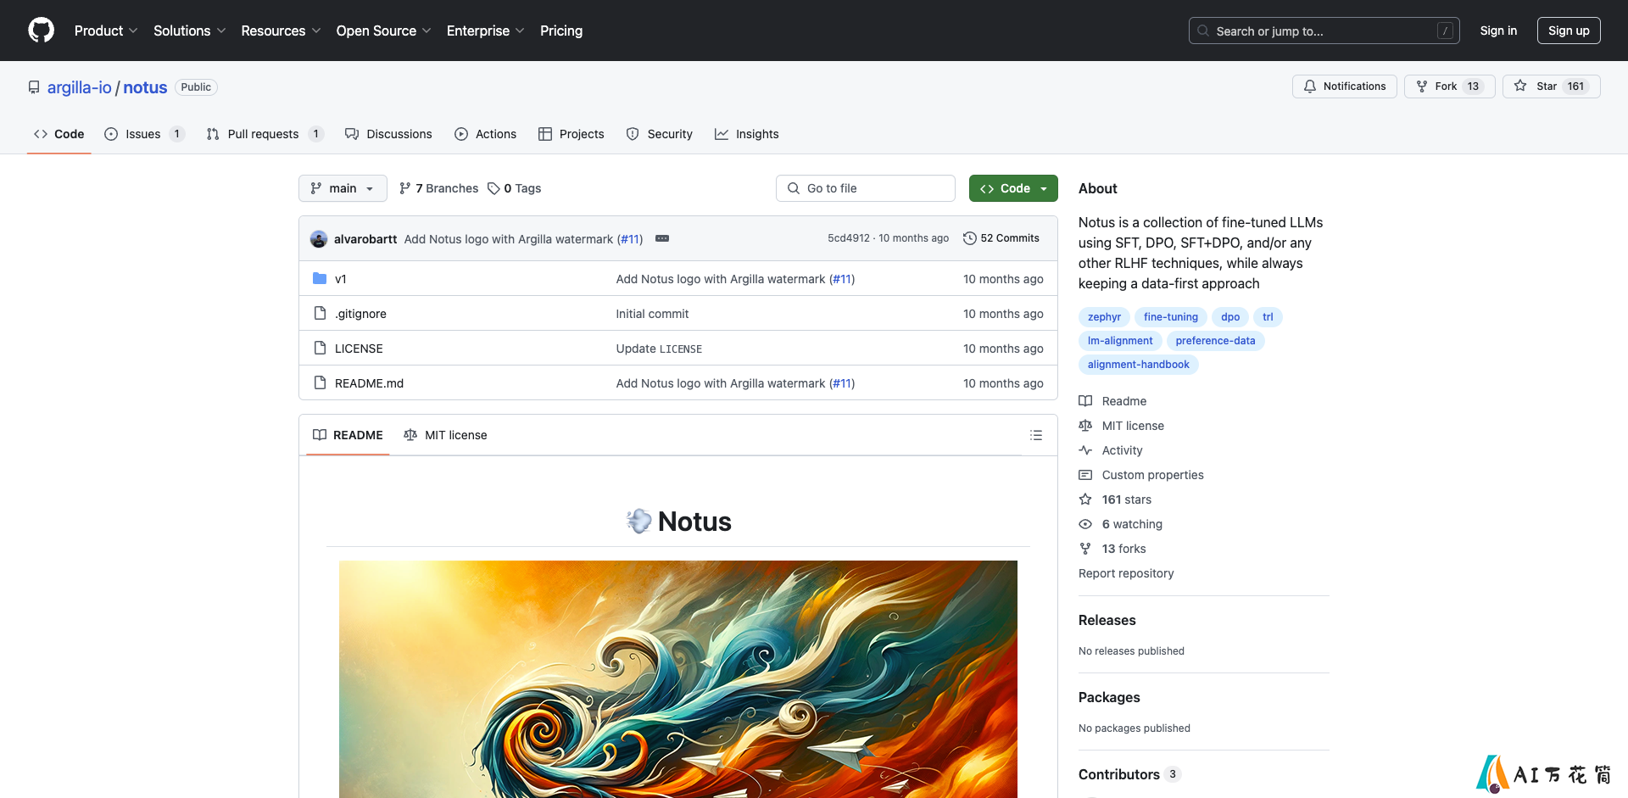Screen dimensions: 1628x798
Task: Expand the Open Source menu
Action: [383, 31]
